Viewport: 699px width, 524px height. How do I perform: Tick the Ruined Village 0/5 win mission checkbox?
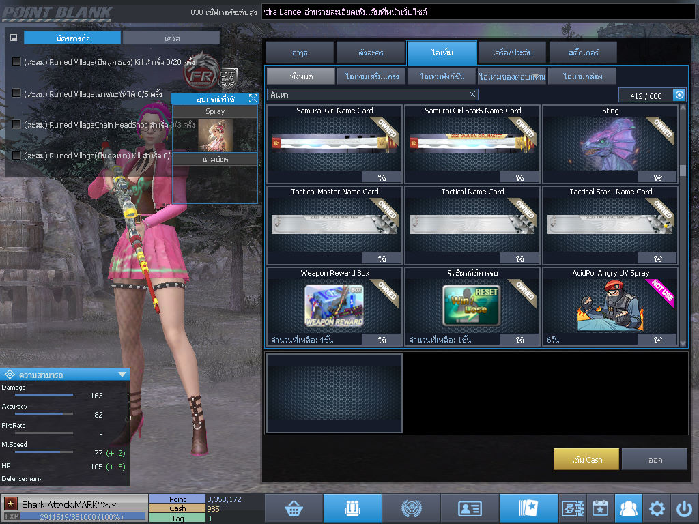click(x=16, y=93)
